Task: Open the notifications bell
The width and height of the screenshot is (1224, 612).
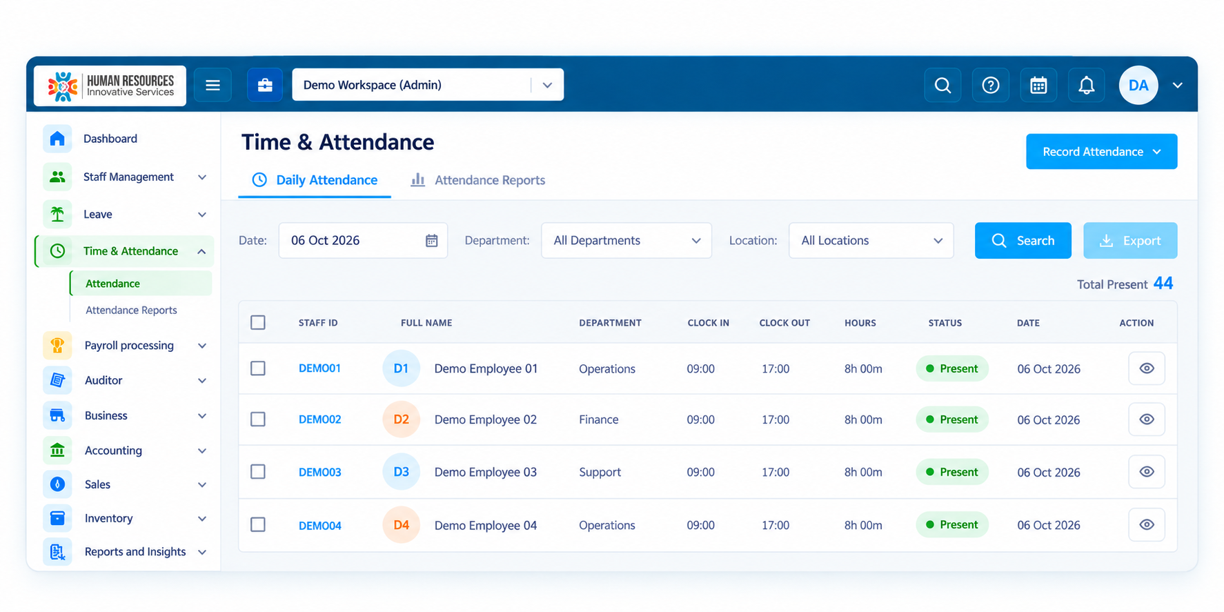Action: point(1087,85)
